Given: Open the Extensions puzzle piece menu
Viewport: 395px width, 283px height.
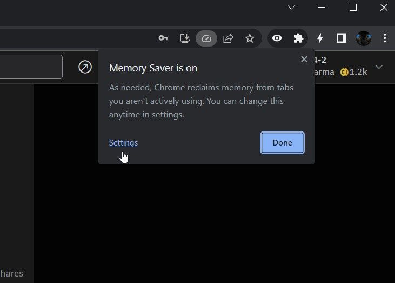Looking at the screenshot, I should (298, 38).
